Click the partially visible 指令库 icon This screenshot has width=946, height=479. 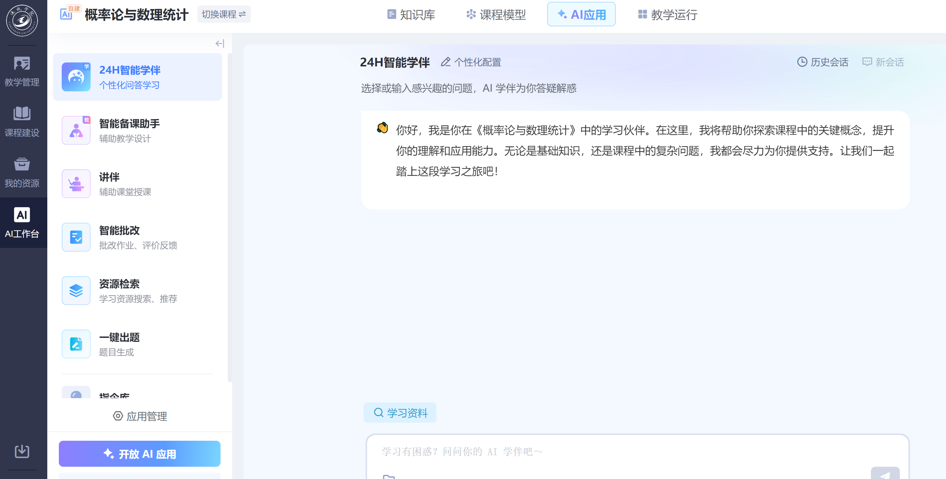pyautogui.click(x=76, y=392)
